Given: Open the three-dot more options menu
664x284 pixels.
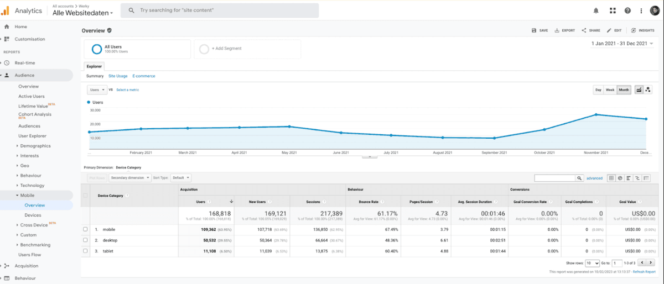Looking at the screenshot, I should pyautogui.click(x=641, y=10).
